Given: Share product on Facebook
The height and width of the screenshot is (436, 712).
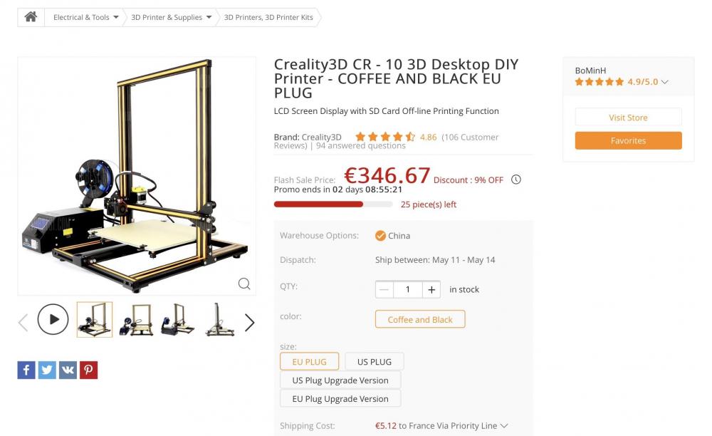Looking at the screenshot, I should 26,370.
